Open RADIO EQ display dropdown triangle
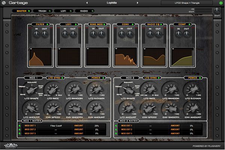This screenshot has height=150, width=225. click(144, 49)
